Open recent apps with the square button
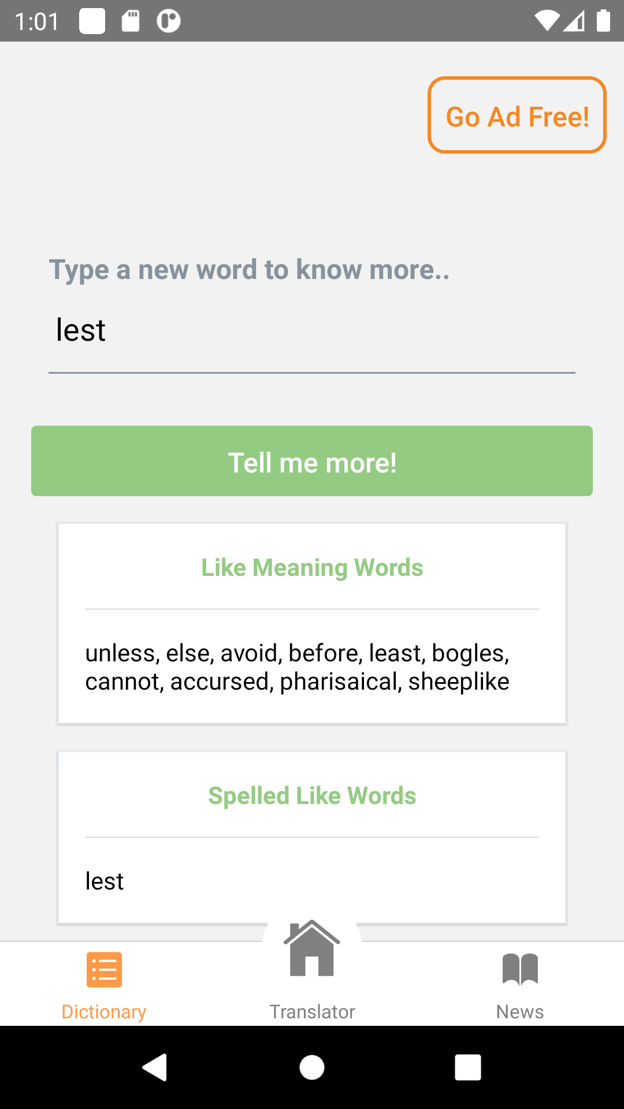Viewport: 624px width, 1109px height. tap(467, 1067)
